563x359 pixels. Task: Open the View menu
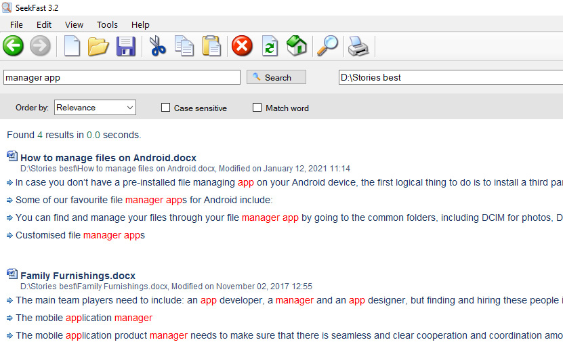point(74,25)
